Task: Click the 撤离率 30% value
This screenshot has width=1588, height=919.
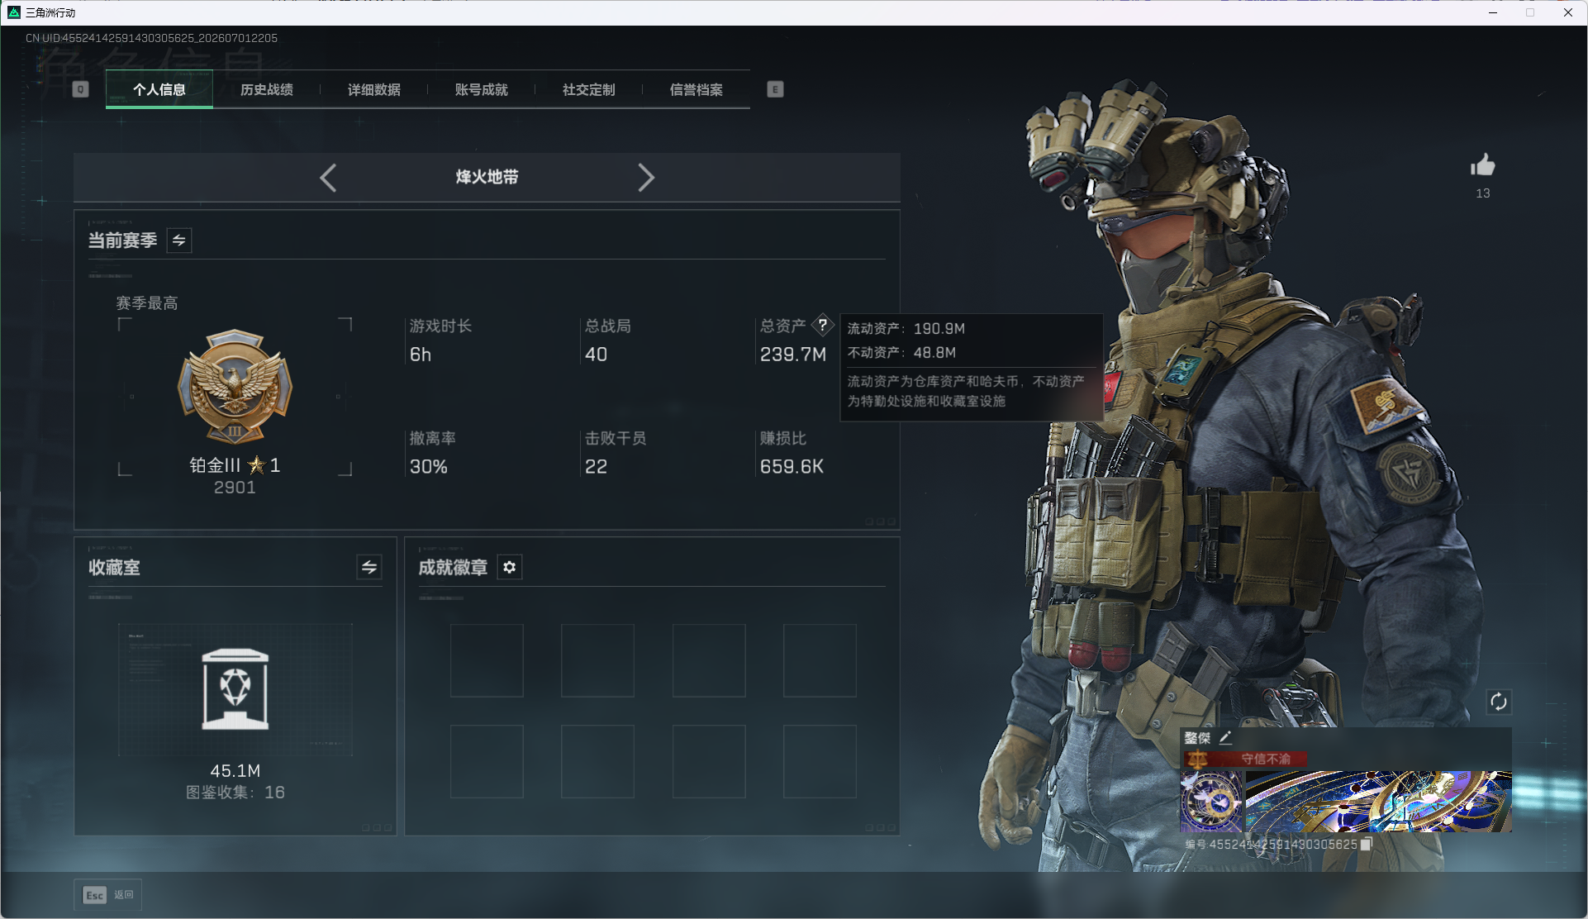Action: (x=429, y=467)
